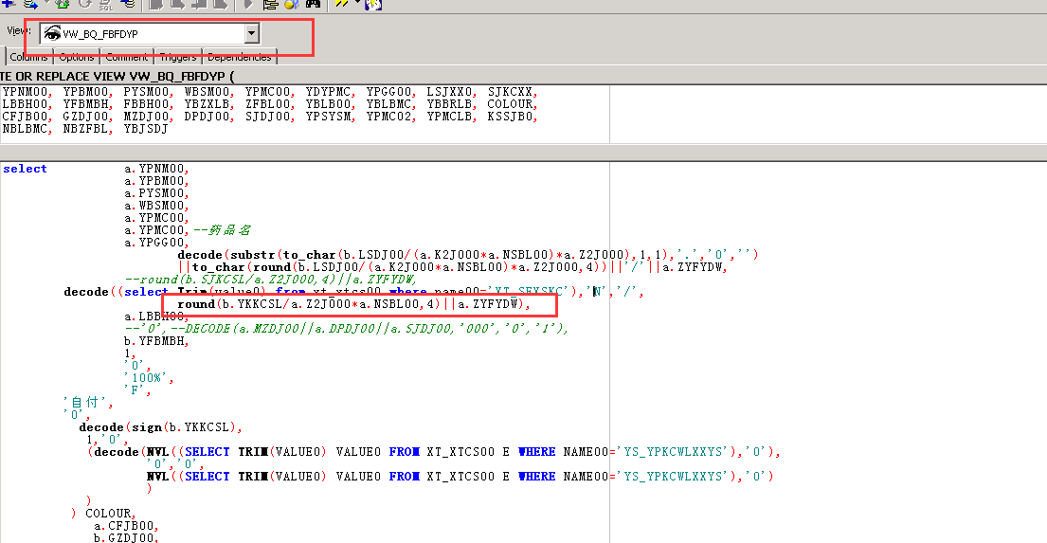Click the yellow lightning bolt icon
Screen dimensions: 1047x543
point(341,5)
